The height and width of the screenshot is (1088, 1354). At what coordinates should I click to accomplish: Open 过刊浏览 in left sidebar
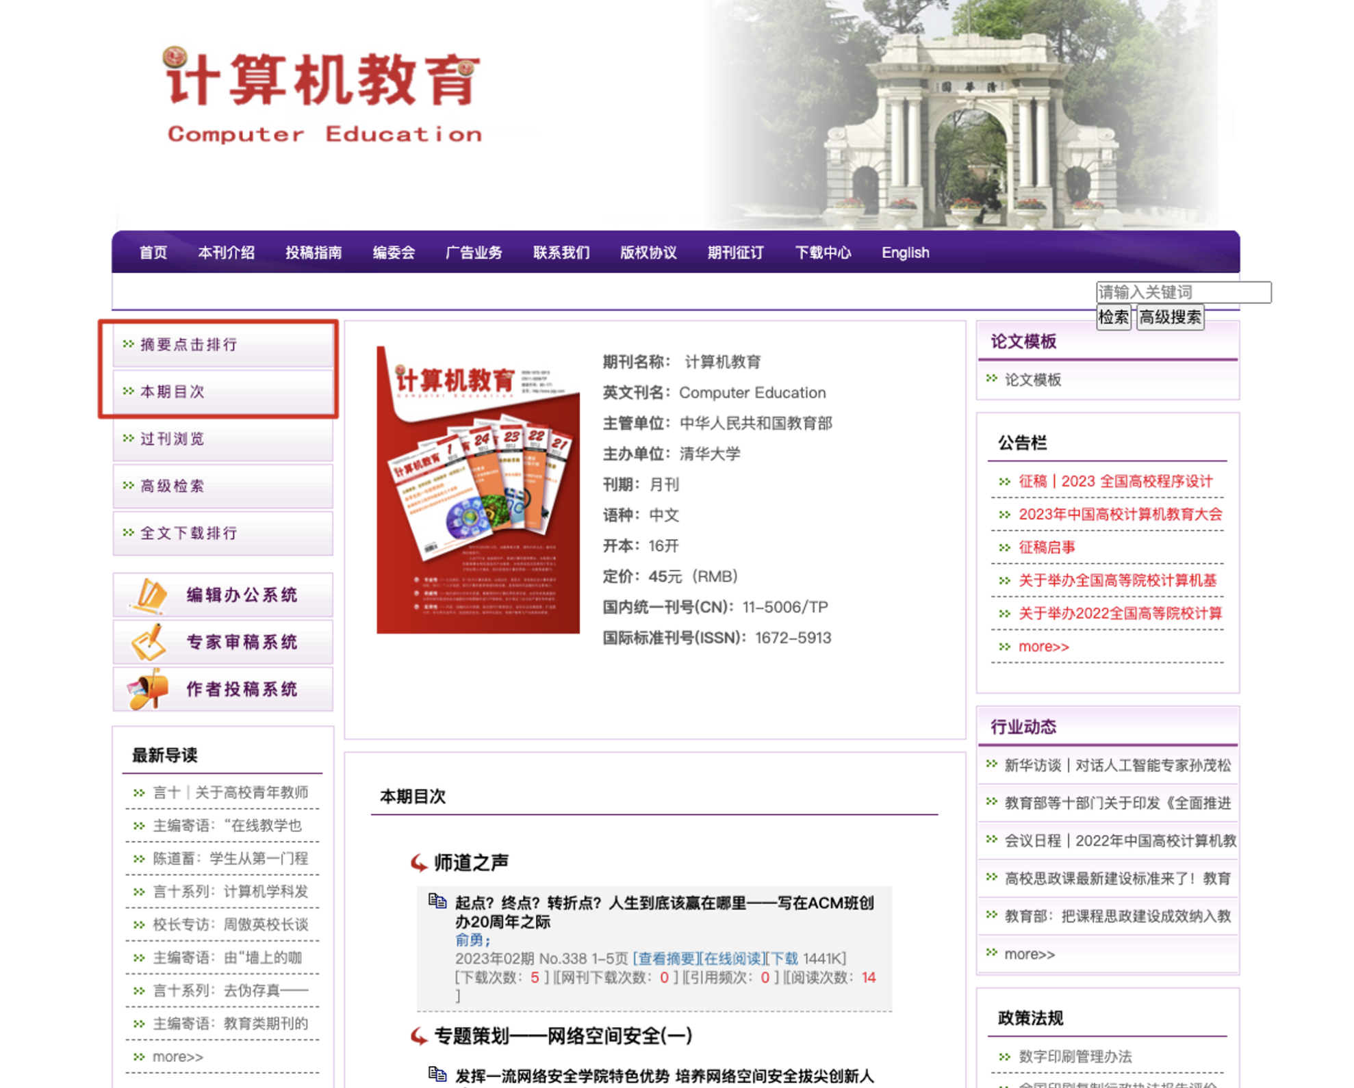pos(222,439)
